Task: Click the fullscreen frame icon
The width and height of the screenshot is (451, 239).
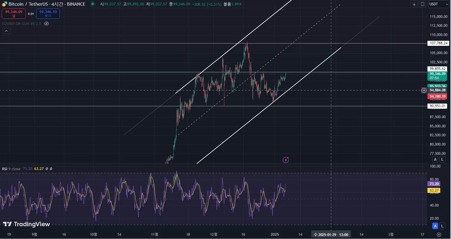Action: click(x=422, y=4)
